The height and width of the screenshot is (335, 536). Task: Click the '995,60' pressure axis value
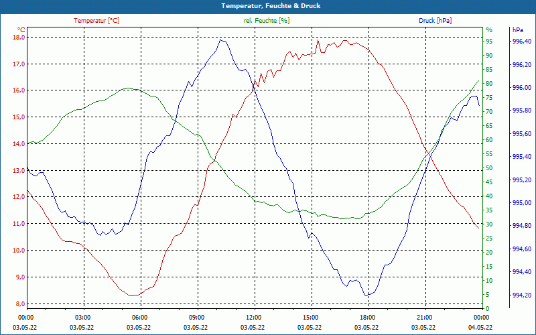coord(522,133)
